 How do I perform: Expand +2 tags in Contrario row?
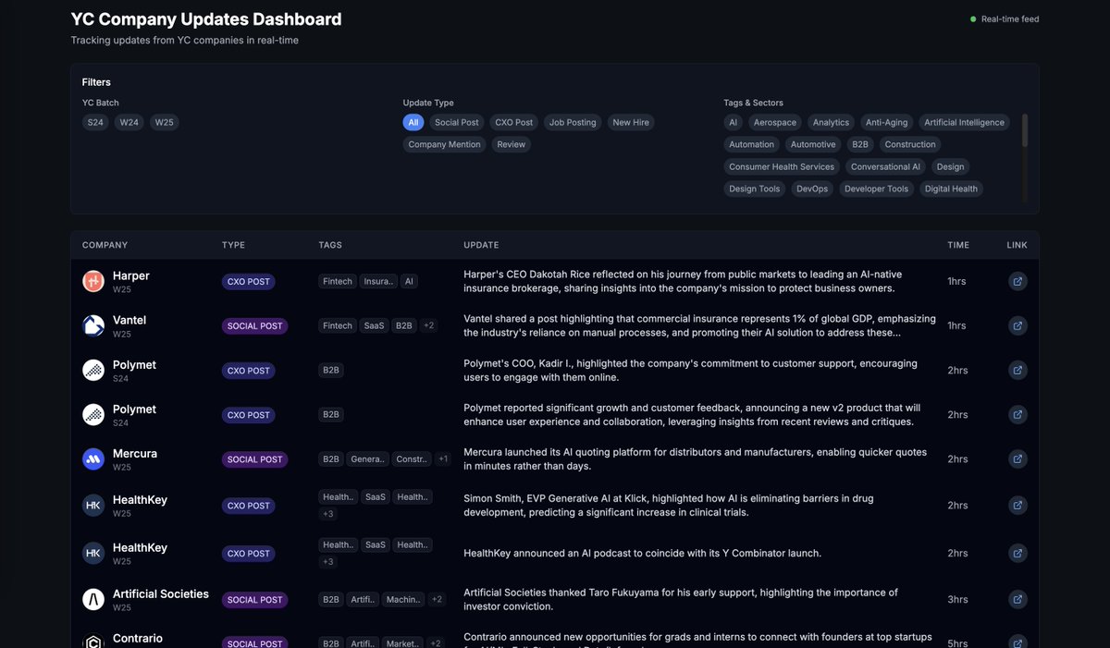[x=435, y=643]
